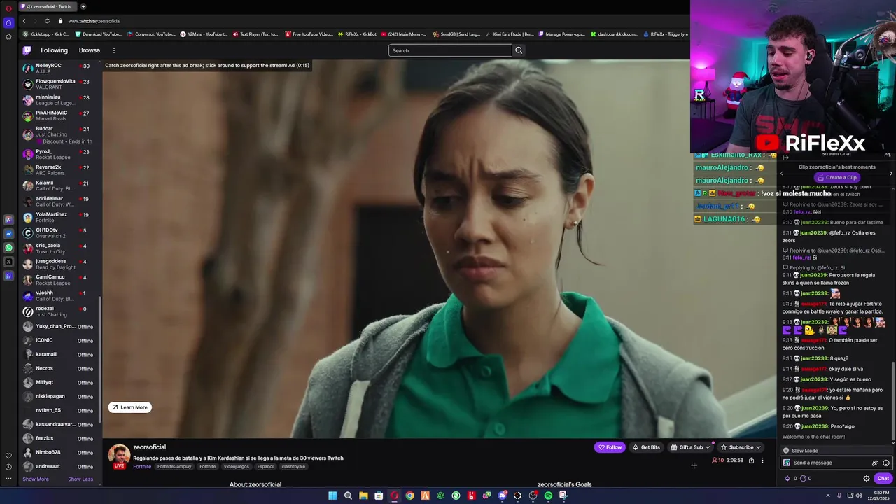896x504 pixels.
Task: Open Manage Power-ups bookmark
Action: (561, 34)
